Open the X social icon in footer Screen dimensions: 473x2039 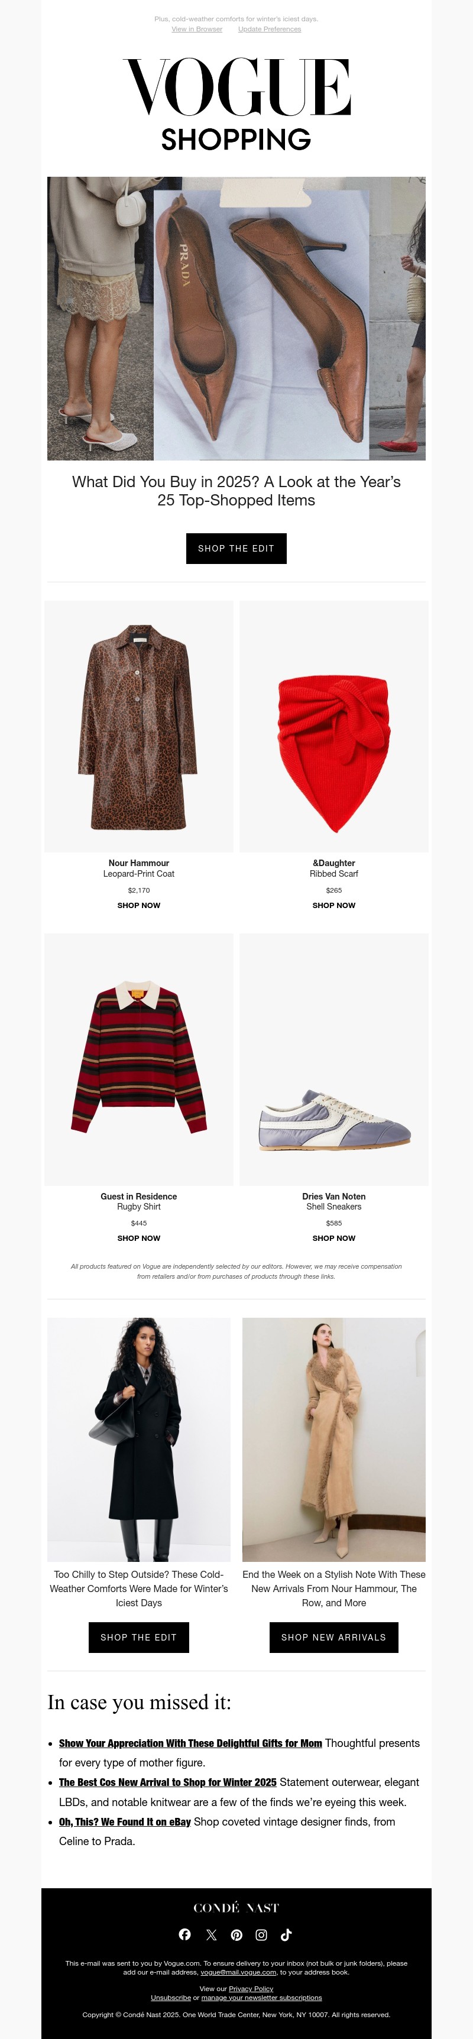coord(211,1934)
